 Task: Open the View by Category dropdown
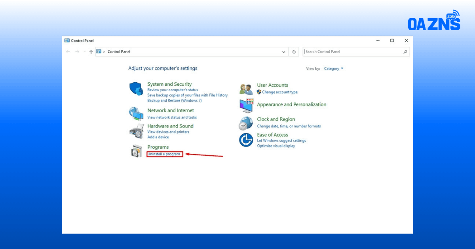(x=334, y=69)
